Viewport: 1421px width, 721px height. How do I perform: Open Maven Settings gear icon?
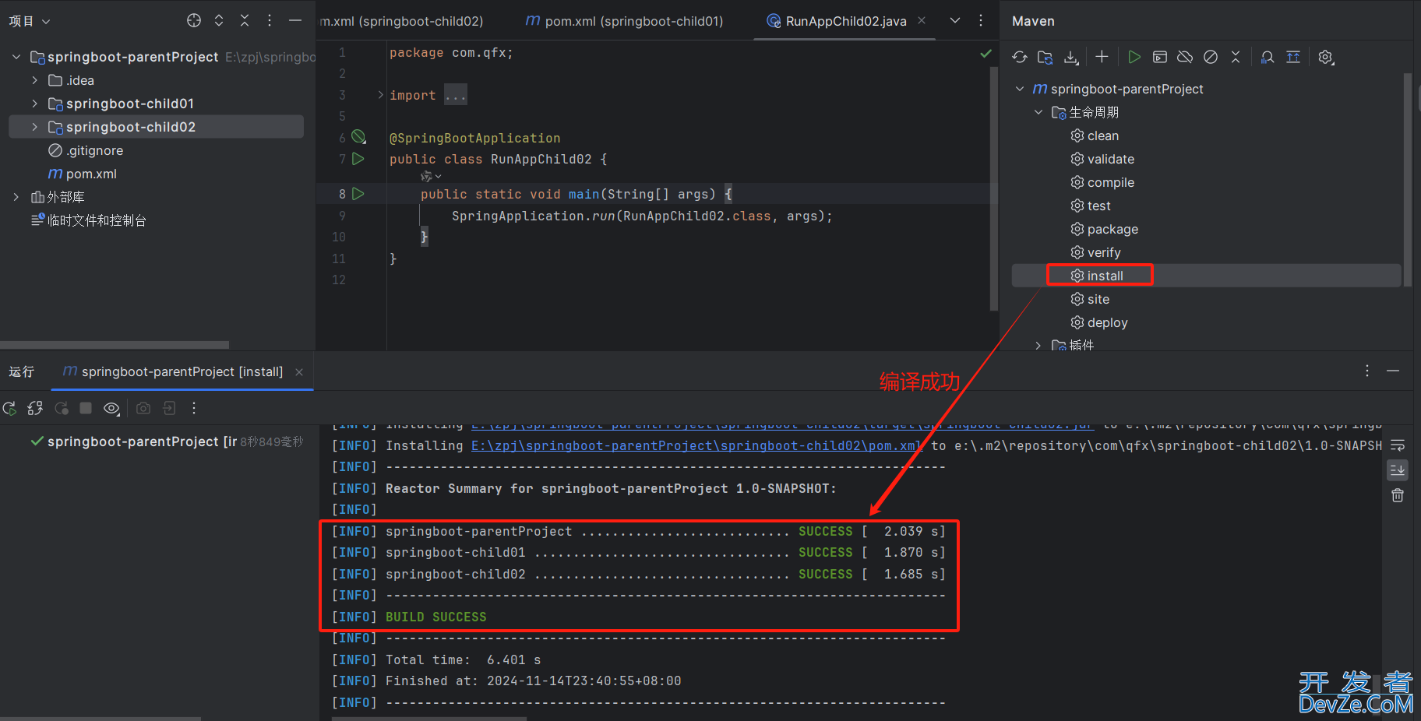(1326, 57)
